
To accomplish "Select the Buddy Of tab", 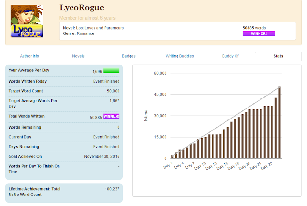I will click(230, 56).
